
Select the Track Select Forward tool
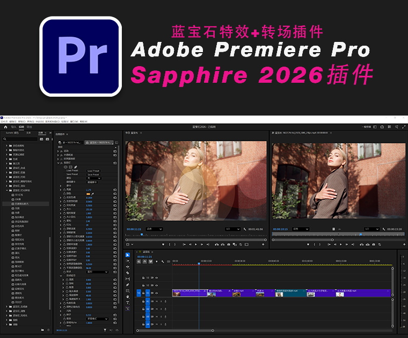click(128, 261)
